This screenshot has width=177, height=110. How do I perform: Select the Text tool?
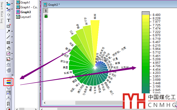(x=9, y=20)
